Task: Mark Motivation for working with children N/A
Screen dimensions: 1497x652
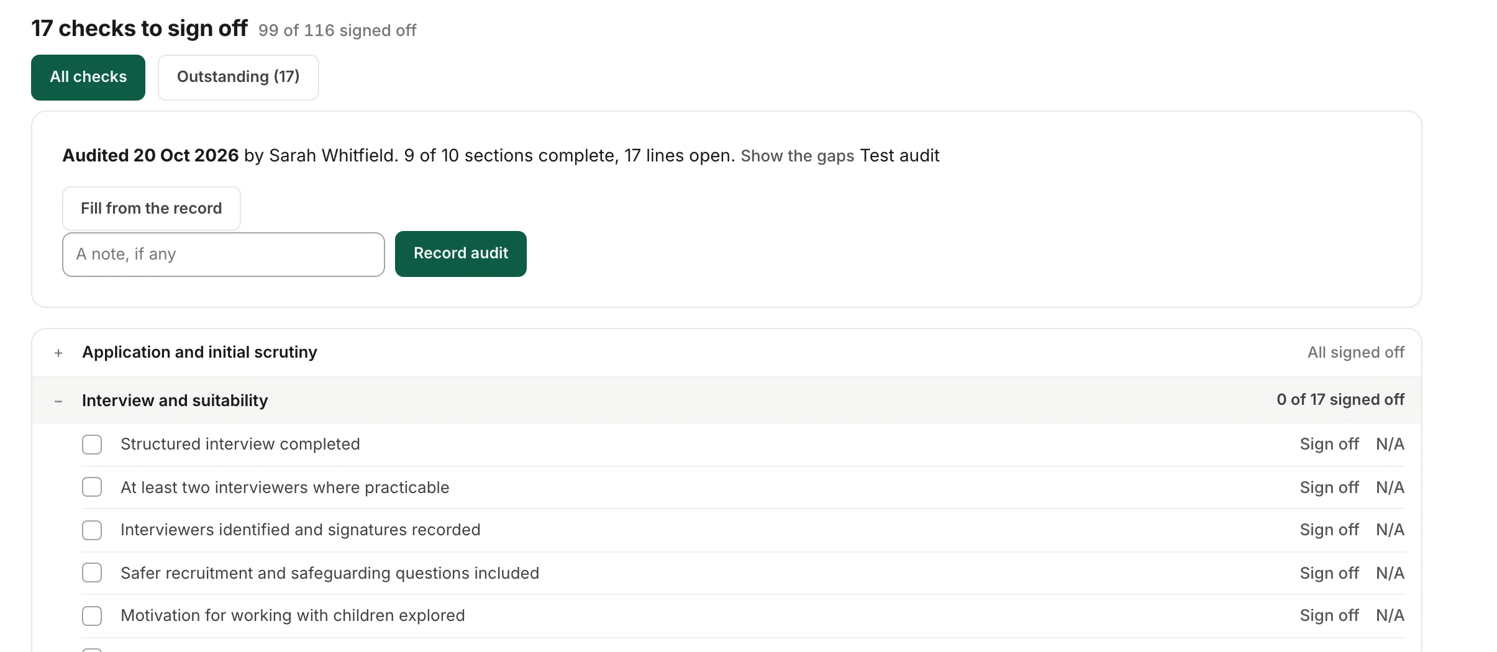Action: click(x=1390, y=615)
